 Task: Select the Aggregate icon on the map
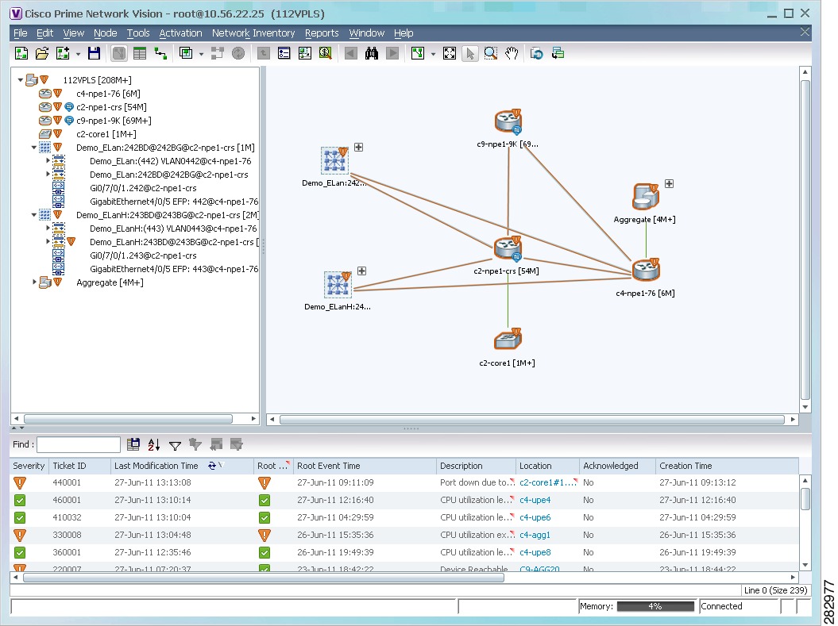point(646,197)
